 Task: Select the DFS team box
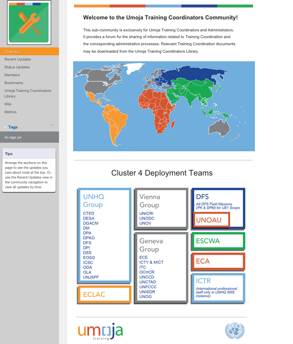pyautogui.click(x=218, y=208)
